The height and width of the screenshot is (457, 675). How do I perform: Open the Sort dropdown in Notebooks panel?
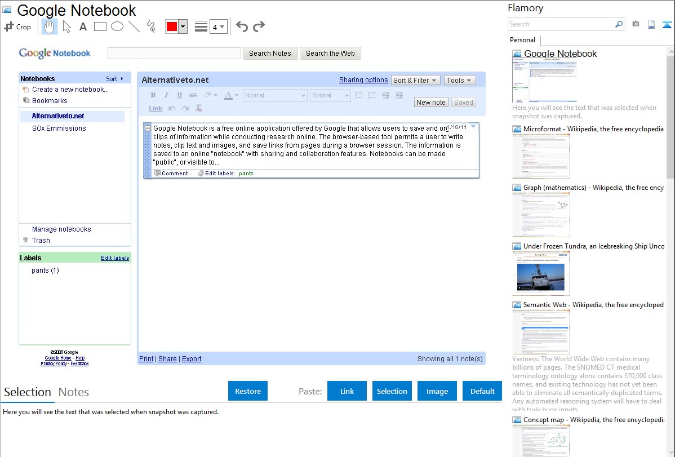tap(114, 79)
